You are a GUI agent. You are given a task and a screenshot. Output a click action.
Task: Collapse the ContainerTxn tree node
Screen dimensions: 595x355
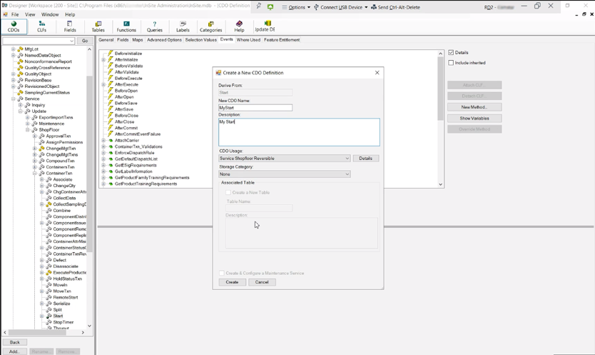pyautogui.click(x=35, y=173)
